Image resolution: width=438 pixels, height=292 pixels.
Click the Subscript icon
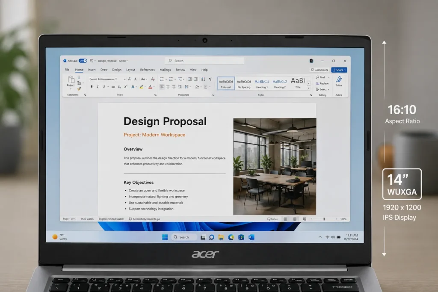(119, 87)
